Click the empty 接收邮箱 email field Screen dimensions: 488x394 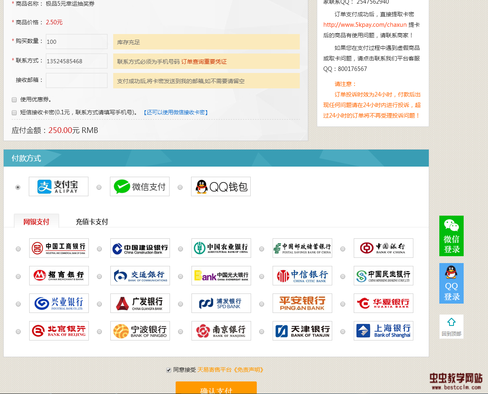tap(77, 81)
